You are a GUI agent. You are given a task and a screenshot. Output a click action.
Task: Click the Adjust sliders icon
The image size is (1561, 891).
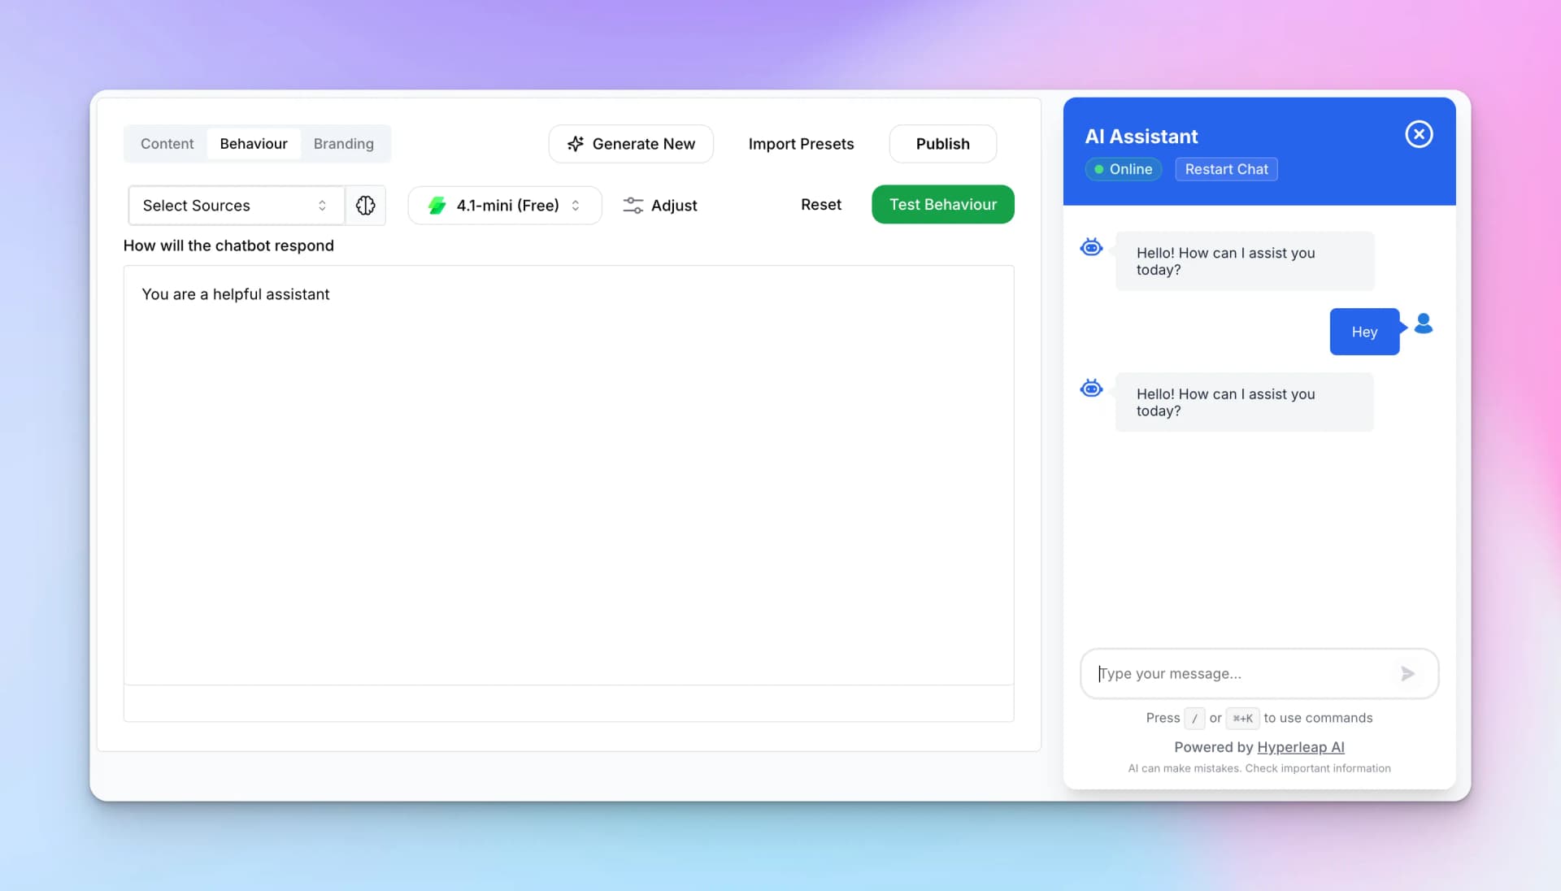(633, 206)
